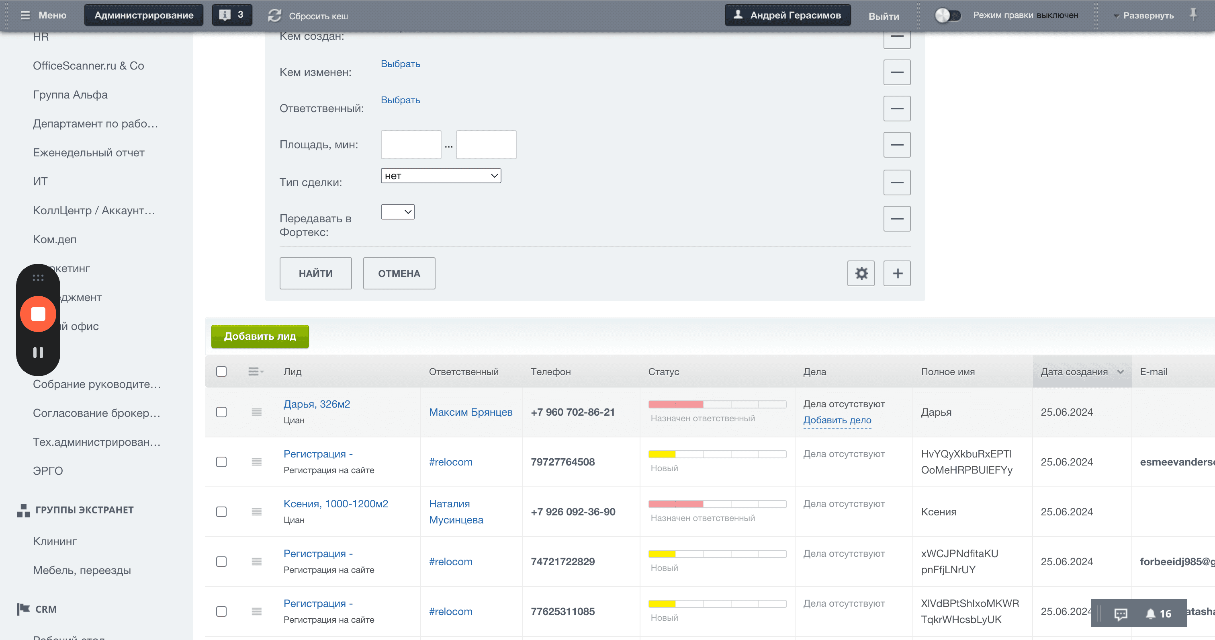This screenshot has height=640, width=1215.
Task: Choose Ответственный via Выбрать link
Action: tap(401, 100)
